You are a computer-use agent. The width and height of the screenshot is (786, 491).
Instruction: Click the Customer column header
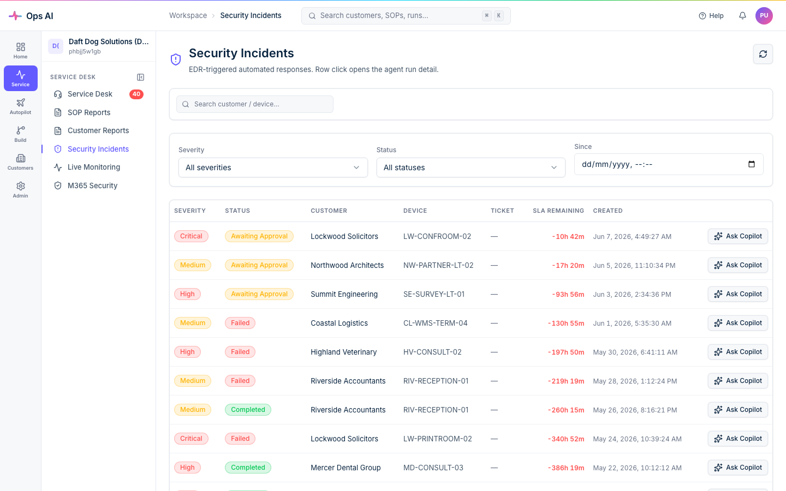[329, 211]
